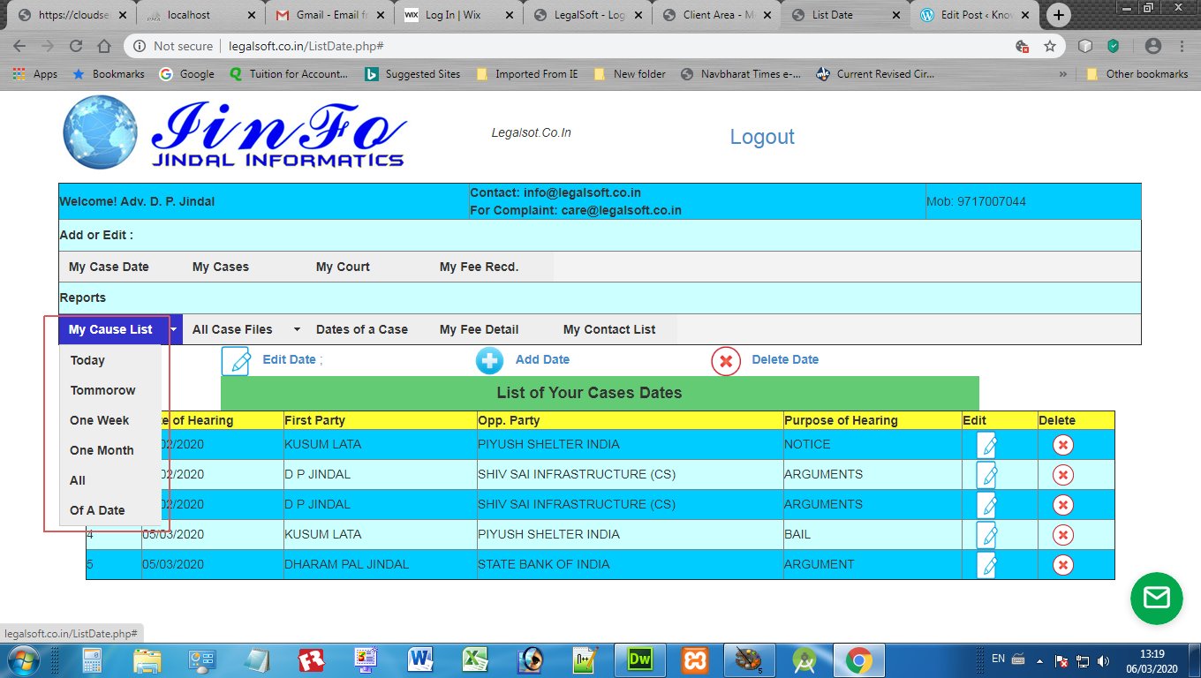Select Today from the cause list menu
The height and width of the screenshot is (678, 1201).
click(87, 360)
